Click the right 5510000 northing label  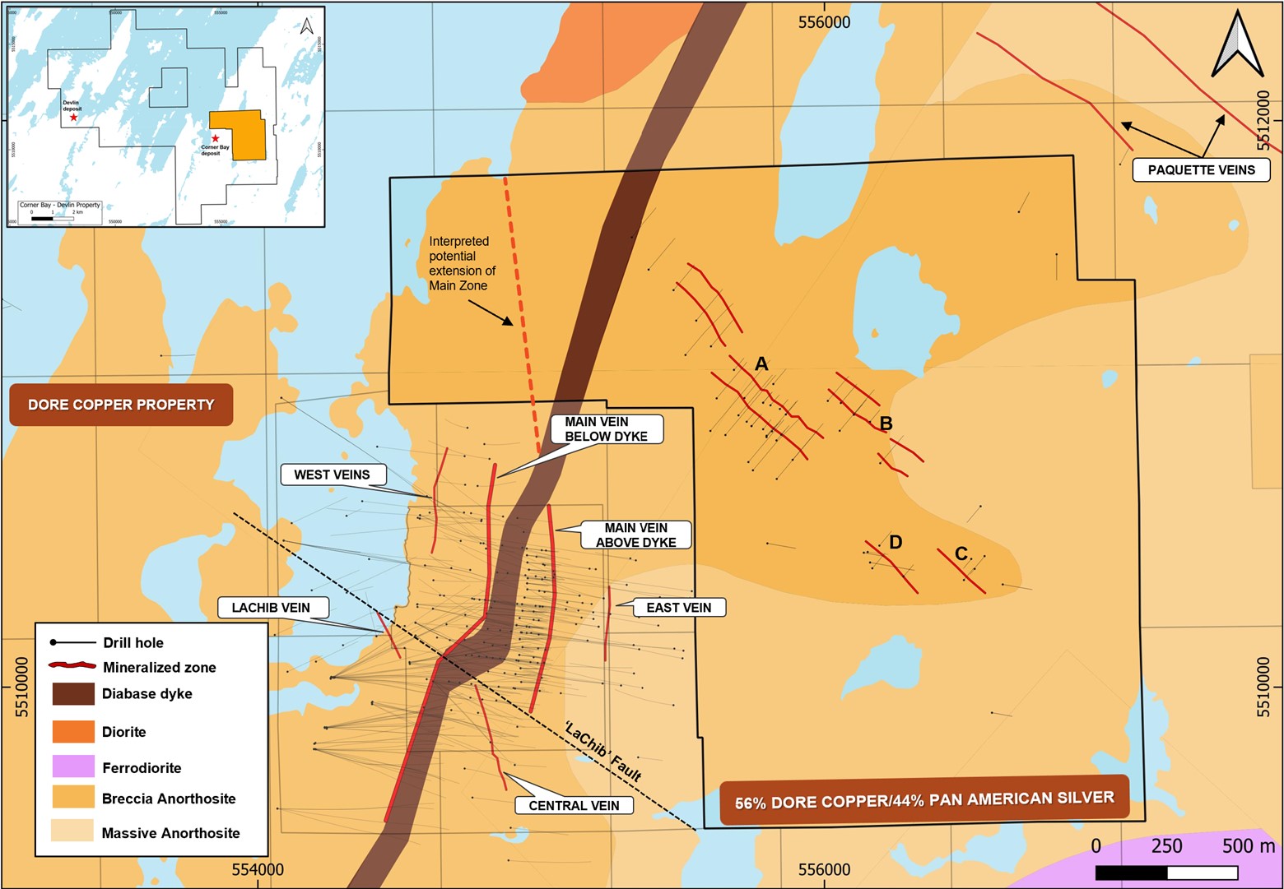[1263, 687]
